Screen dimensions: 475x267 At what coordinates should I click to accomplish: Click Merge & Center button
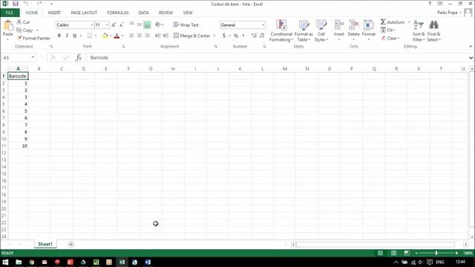point(192,36)
